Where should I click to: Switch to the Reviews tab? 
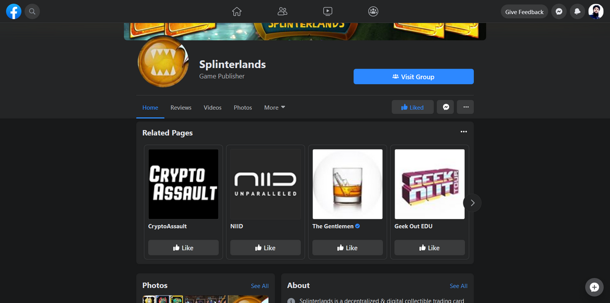tap(181, 108)
